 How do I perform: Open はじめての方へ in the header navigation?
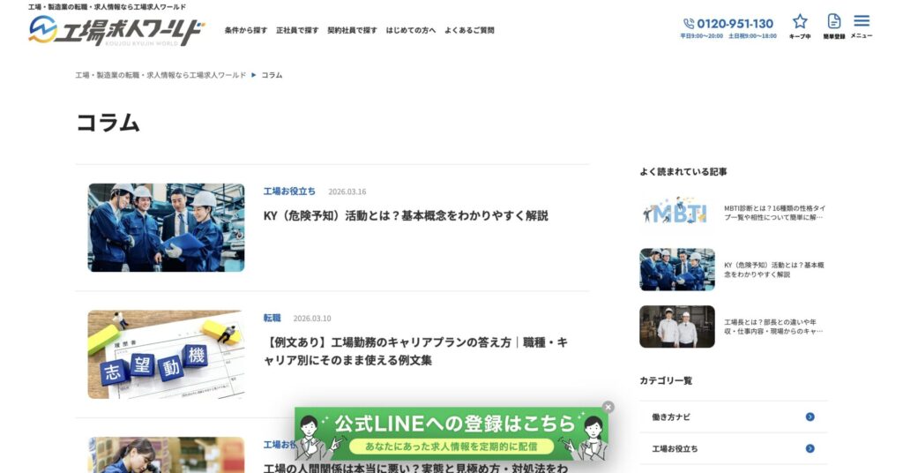pyautogui.click(x=411, y=31)
